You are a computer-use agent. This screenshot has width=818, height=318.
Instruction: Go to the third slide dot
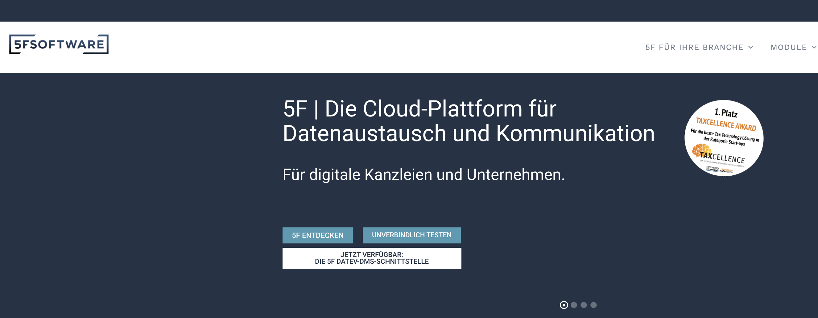coord(584,305)
